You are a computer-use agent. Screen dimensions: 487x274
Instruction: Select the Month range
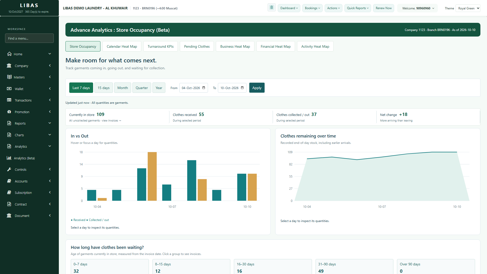pyautogui.click(x=123, y=88)
